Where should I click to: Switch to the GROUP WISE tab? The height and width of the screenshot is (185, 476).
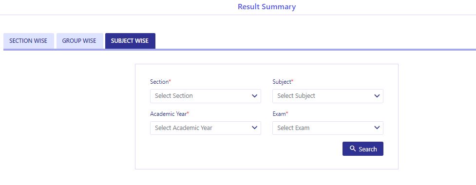[79, 41]
